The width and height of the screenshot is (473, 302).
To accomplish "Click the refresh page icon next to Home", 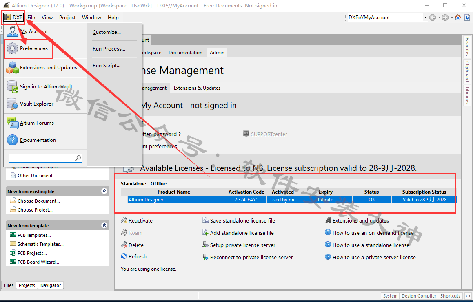I will click(x=467, y=18).
